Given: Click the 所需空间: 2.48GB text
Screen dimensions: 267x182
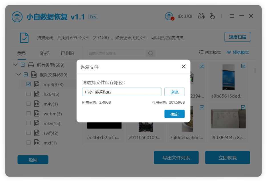Looking at the screenshot, I should [96, 102].
